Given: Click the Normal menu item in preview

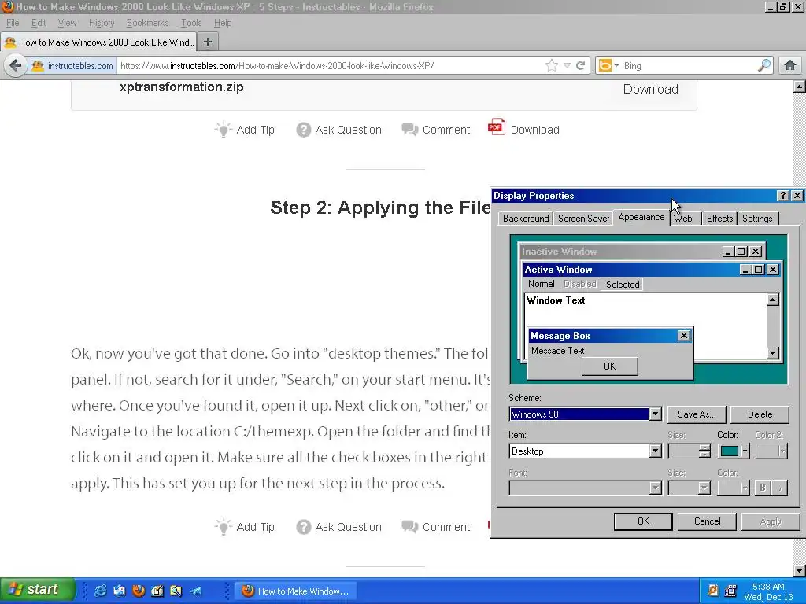Looking at the screenshot, I should tap(542, 283).
